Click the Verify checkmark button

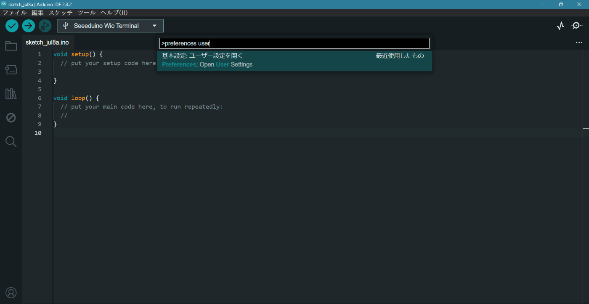[x=12, y=26]
